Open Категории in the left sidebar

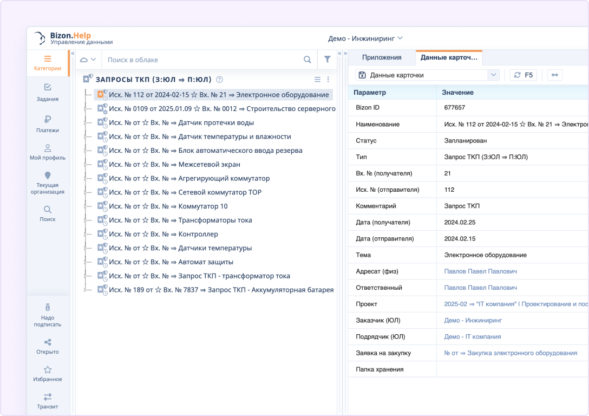point(48,63)
